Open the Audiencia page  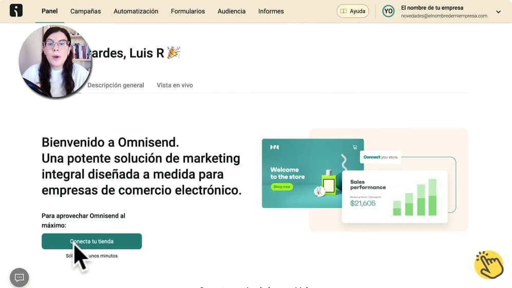(232, 11)
